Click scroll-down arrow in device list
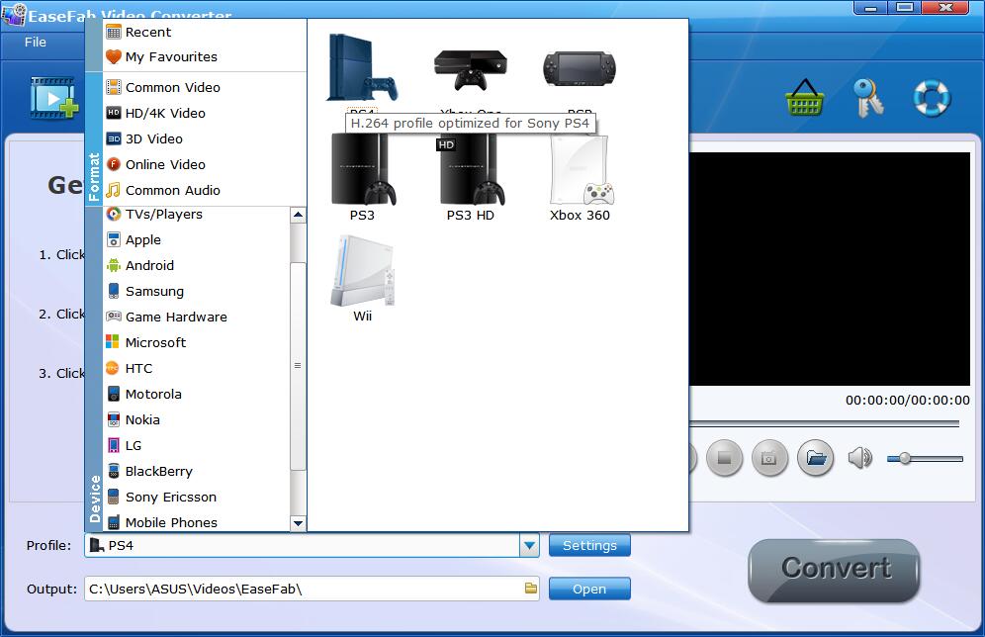 pos(299,523)
